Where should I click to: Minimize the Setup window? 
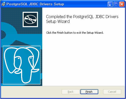click(110, 4)
